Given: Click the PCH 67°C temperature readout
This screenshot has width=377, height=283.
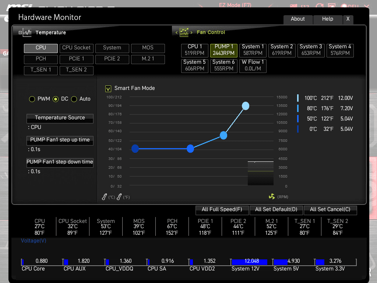Looking at the screenshot, I should (x=172, y=227).
